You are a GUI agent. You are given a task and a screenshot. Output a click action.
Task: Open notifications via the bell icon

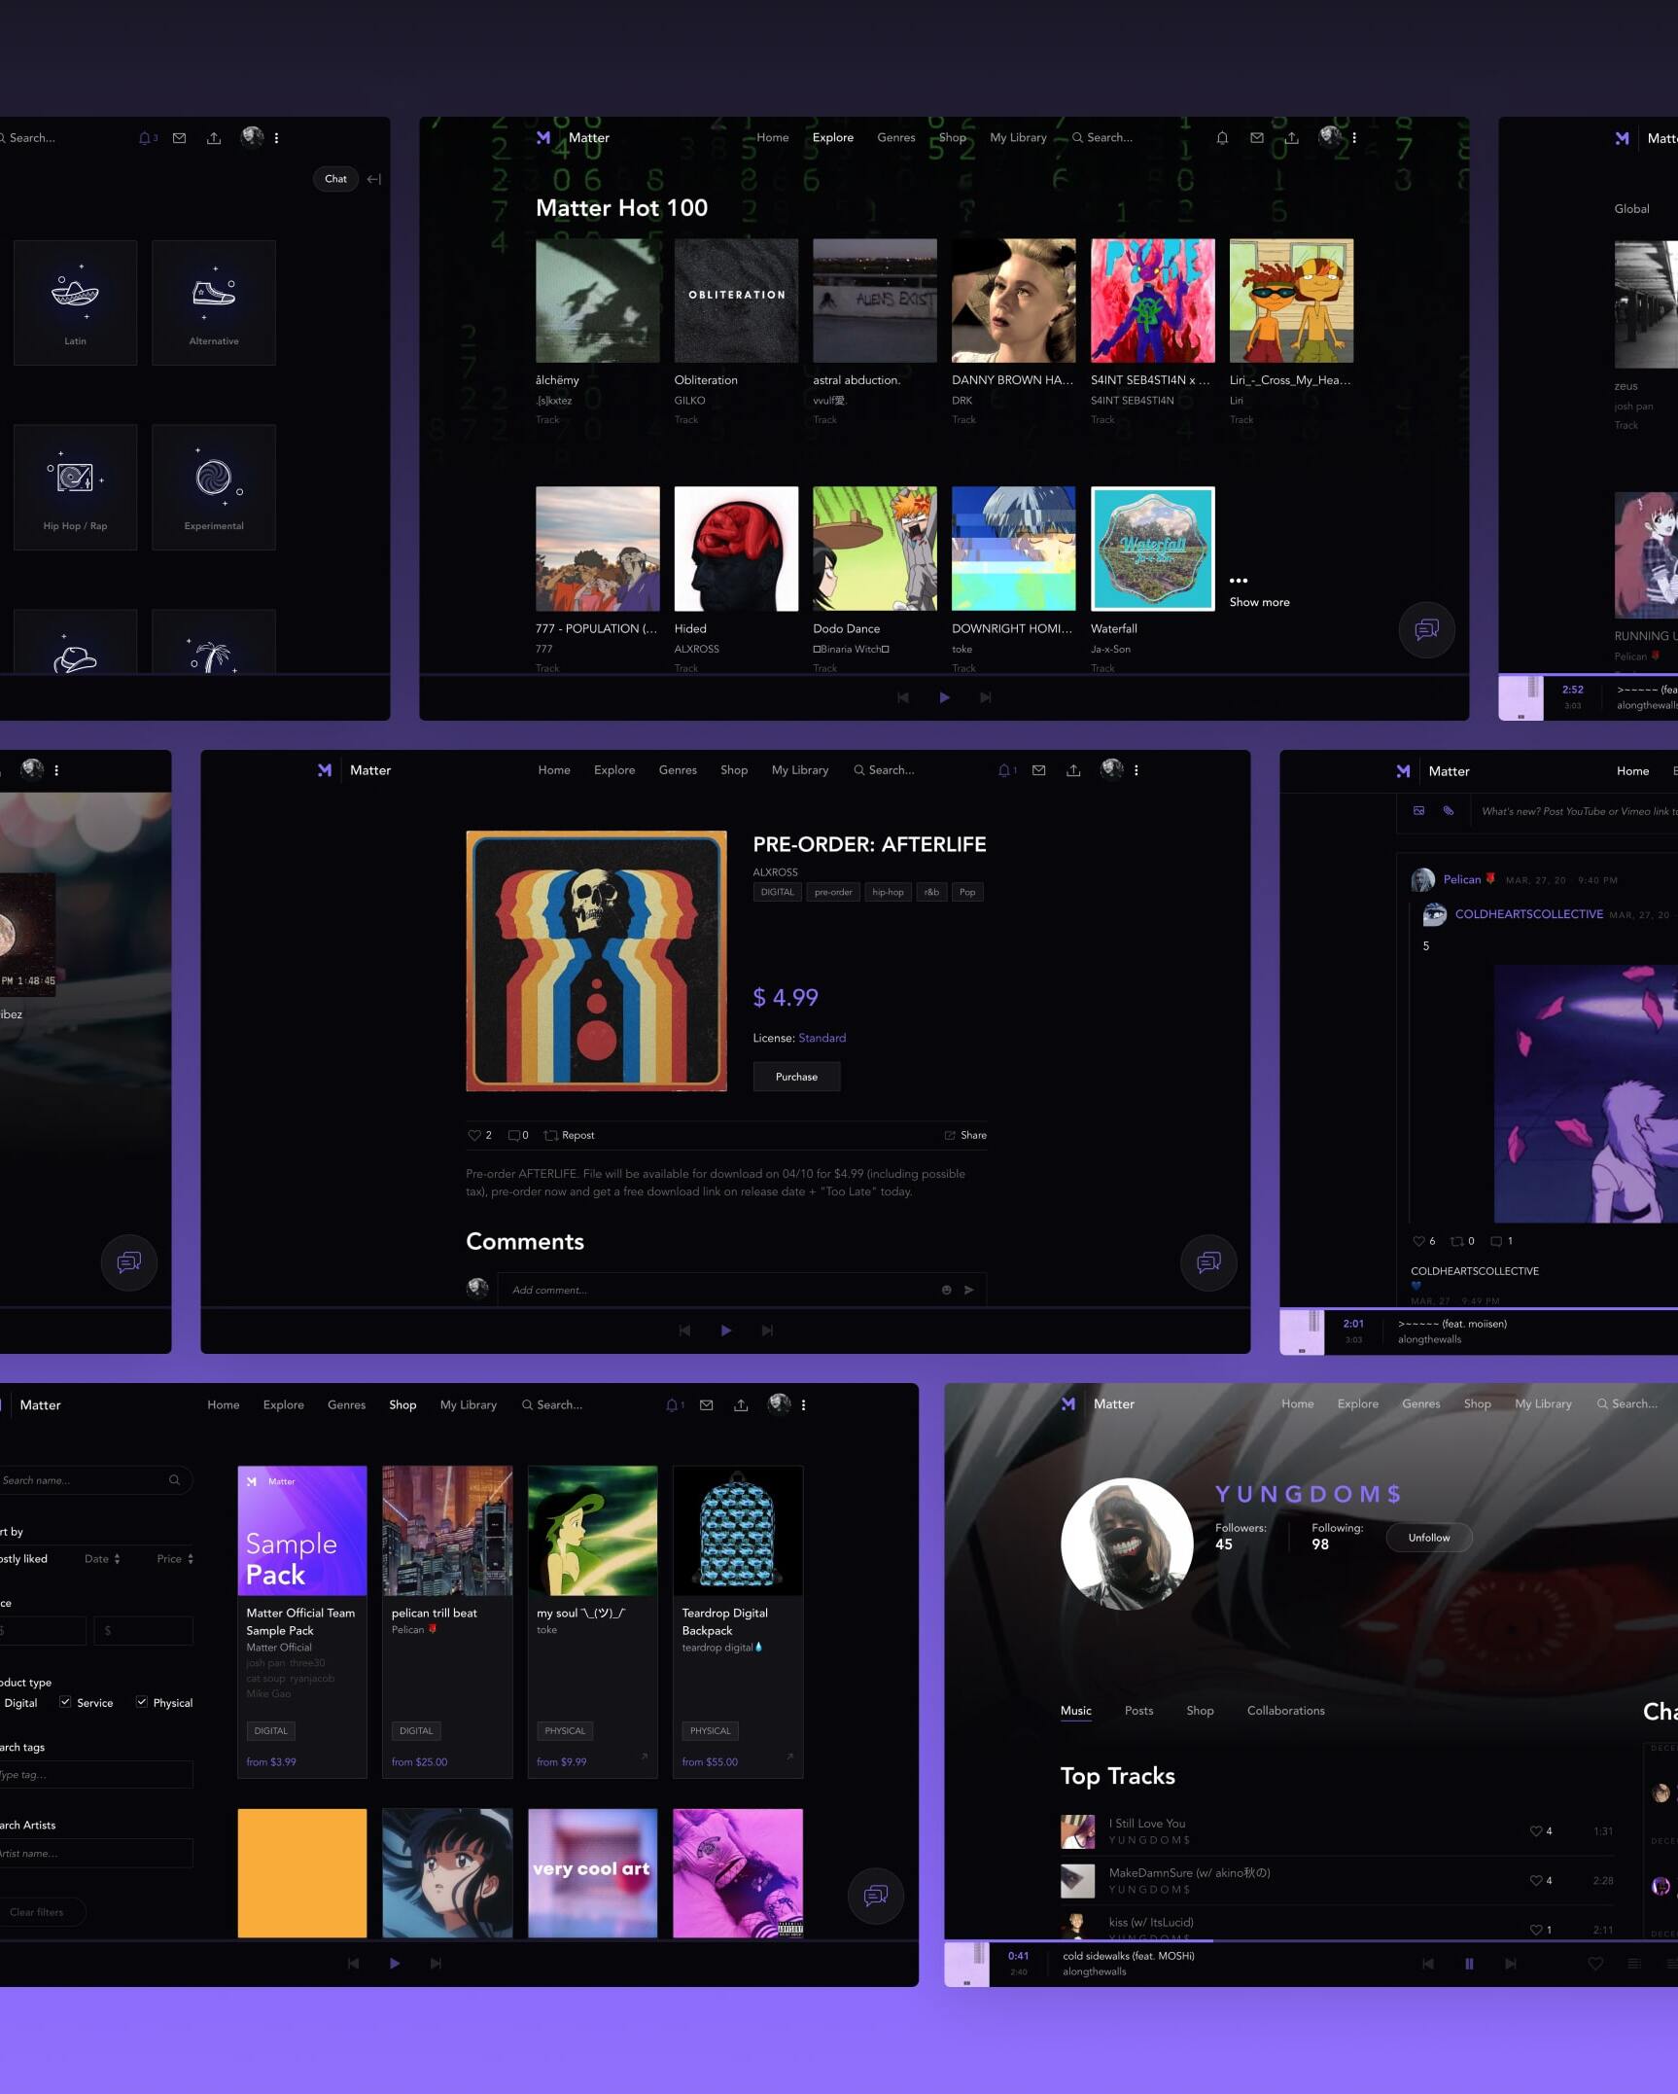tap(1003, 769)
